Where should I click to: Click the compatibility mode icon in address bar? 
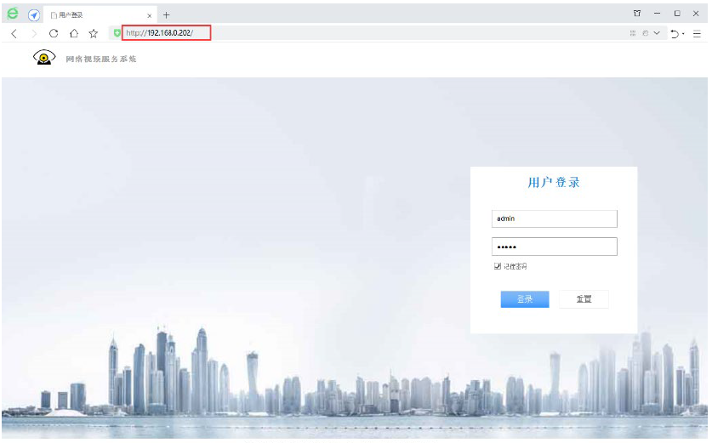tap(646, 33)
